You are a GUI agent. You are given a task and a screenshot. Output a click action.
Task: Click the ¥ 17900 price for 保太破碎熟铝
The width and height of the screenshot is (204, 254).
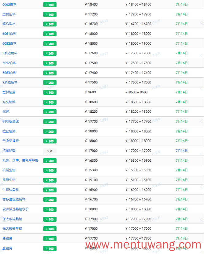pyautogui.click(x=91, y=219)
